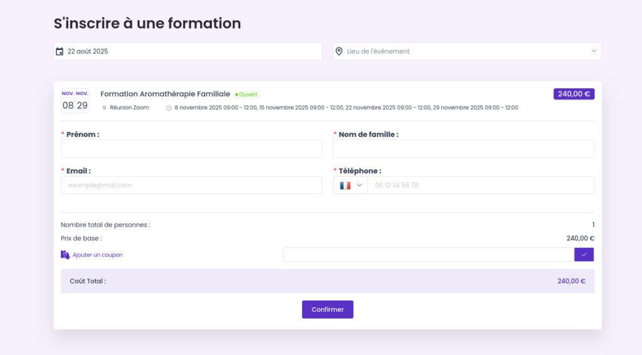
Task: Click the green Ouvert status badge
Action: click(246, 95)
